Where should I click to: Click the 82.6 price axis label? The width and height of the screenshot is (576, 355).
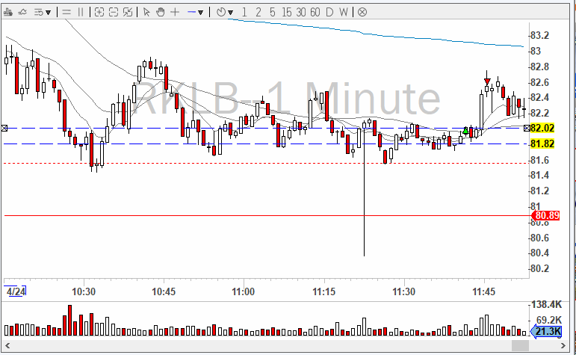point(540,82)
